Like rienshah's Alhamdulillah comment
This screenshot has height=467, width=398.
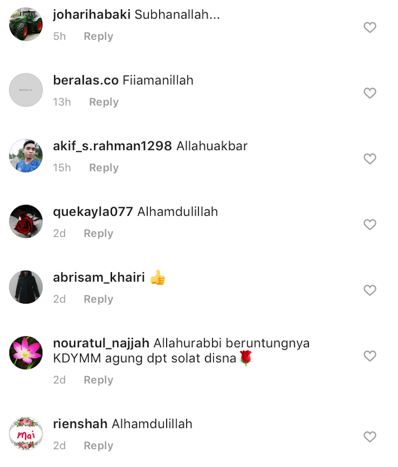pyautogui.click(x=370, y=437)
